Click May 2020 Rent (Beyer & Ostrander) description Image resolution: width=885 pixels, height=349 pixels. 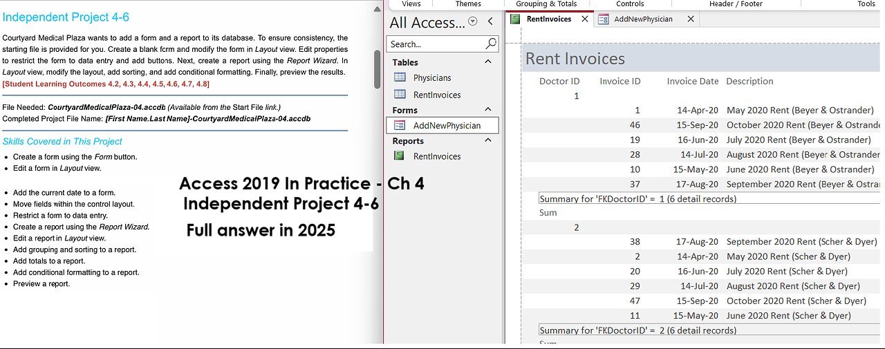pyautogui.click(x=800, y=110)
